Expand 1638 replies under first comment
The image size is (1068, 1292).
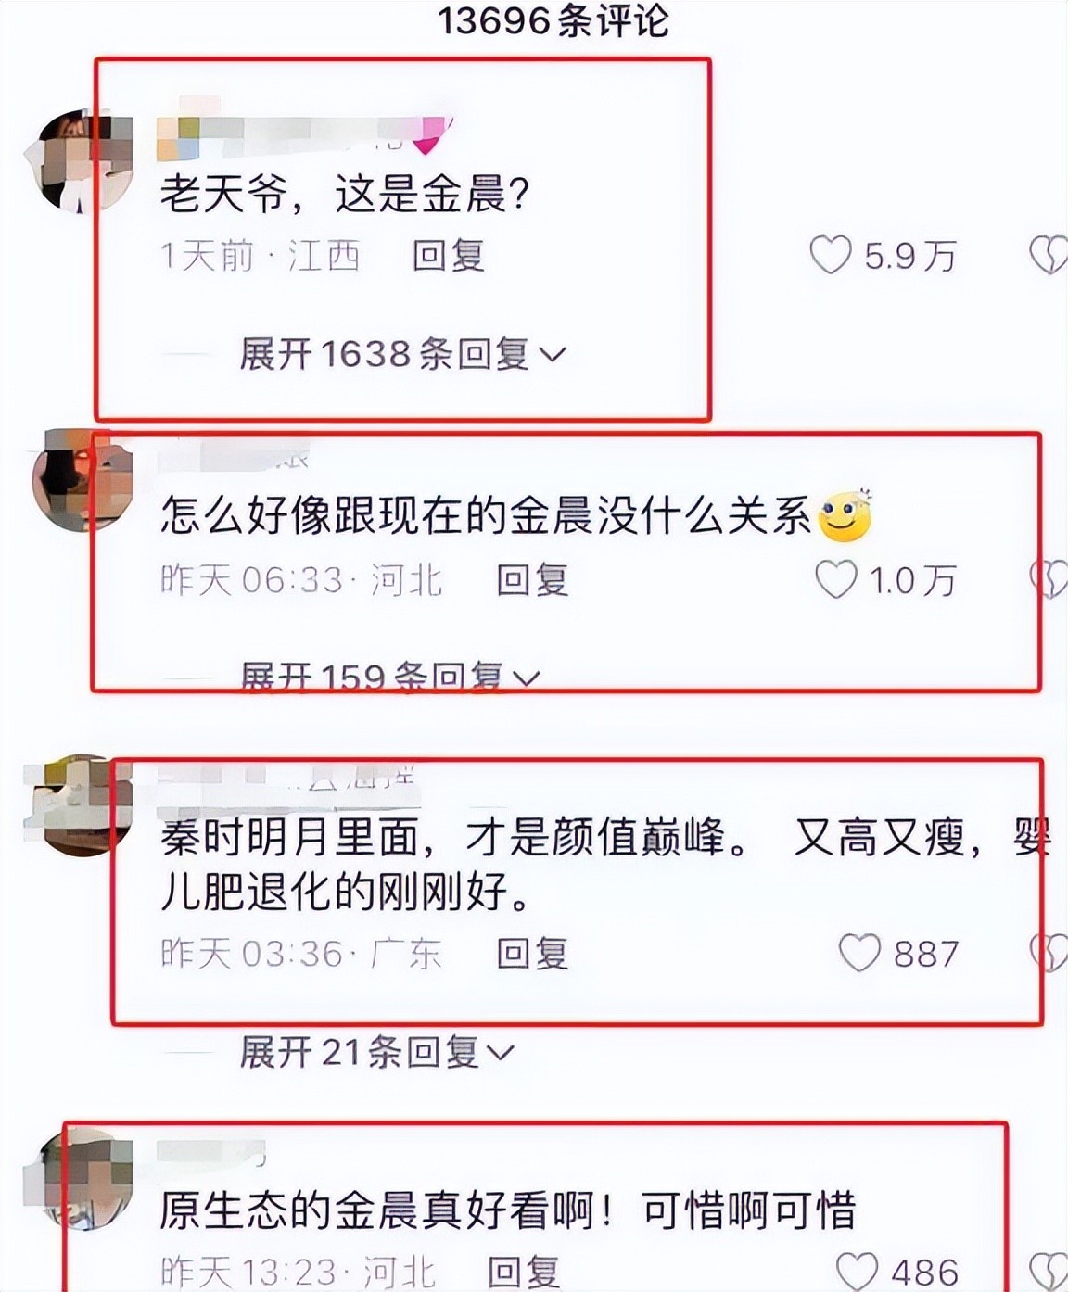click(402, 354)
